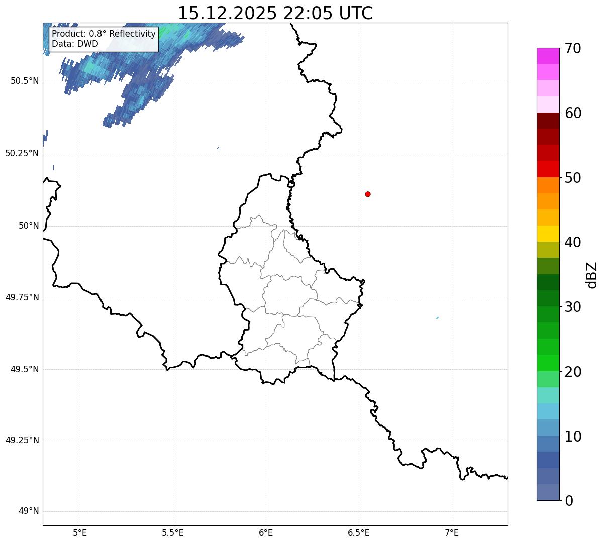Viewport: 604px width, 543px height.
Task: Click the orange swatch just below 50 on the colorbar
Action: point(548,185)
